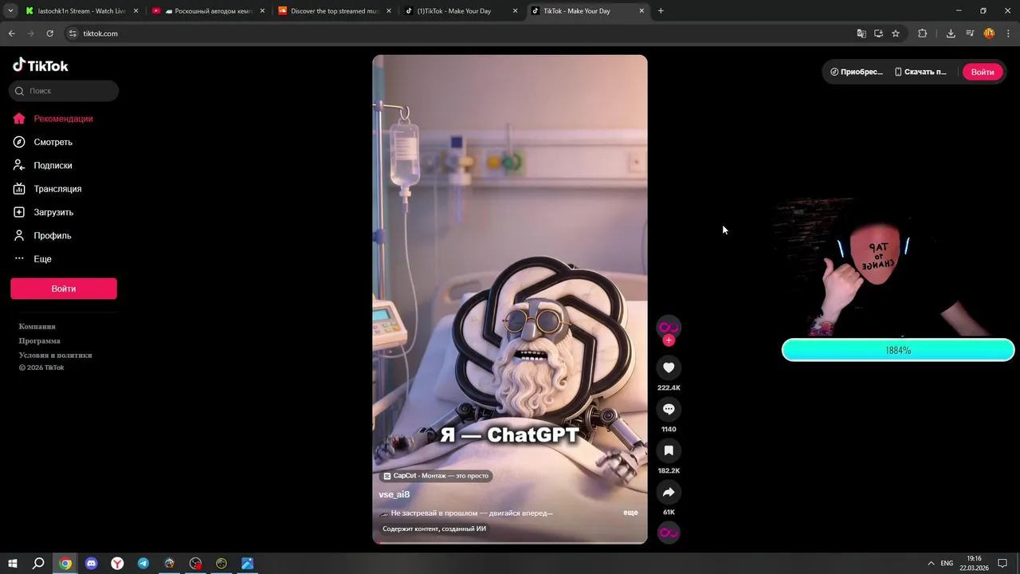Open Yandex Browser from the taskbar
The height and width of the screenshot is (574, 1020).
pyautogui.click(x=117, y=563)
